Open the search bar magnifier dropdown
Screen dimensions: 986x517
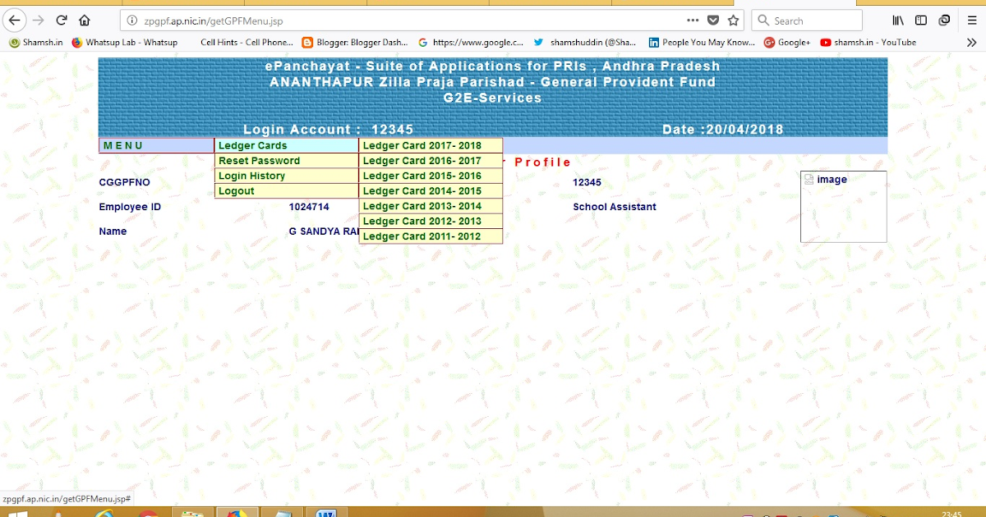pos(765,19)
